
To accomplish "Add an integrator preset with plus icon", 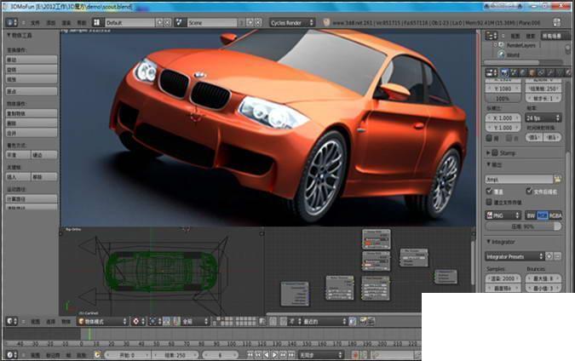I will [x=549, y=256].
